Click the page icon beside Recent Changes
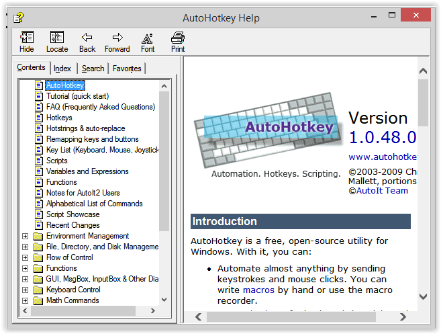Screen dimensions: 441x334 [x=39, y=225]
